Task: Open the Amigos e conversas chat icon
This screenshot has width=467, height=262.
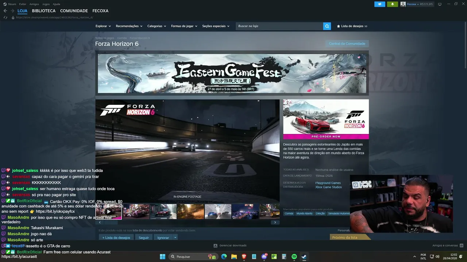Action: [x=462, y=245]
